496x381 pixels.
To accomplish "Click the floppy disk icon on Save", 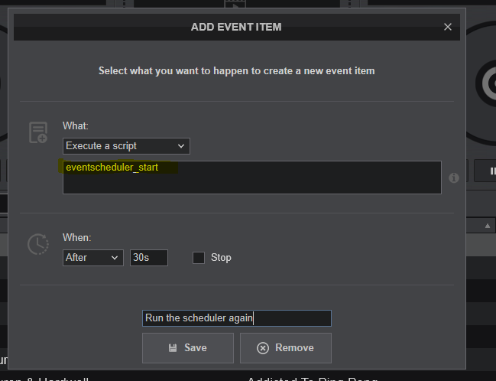I will [173, 347].
